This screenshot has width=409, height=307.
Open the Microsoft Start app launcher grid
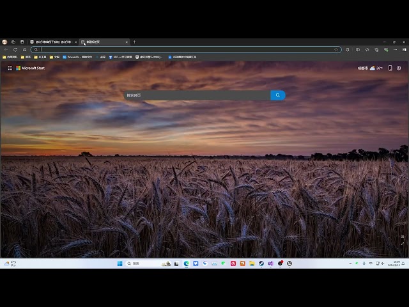click(10, 68)
